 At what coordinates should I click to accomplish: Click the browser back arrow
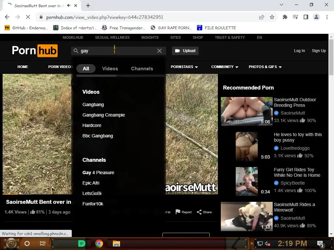point(7,17)
